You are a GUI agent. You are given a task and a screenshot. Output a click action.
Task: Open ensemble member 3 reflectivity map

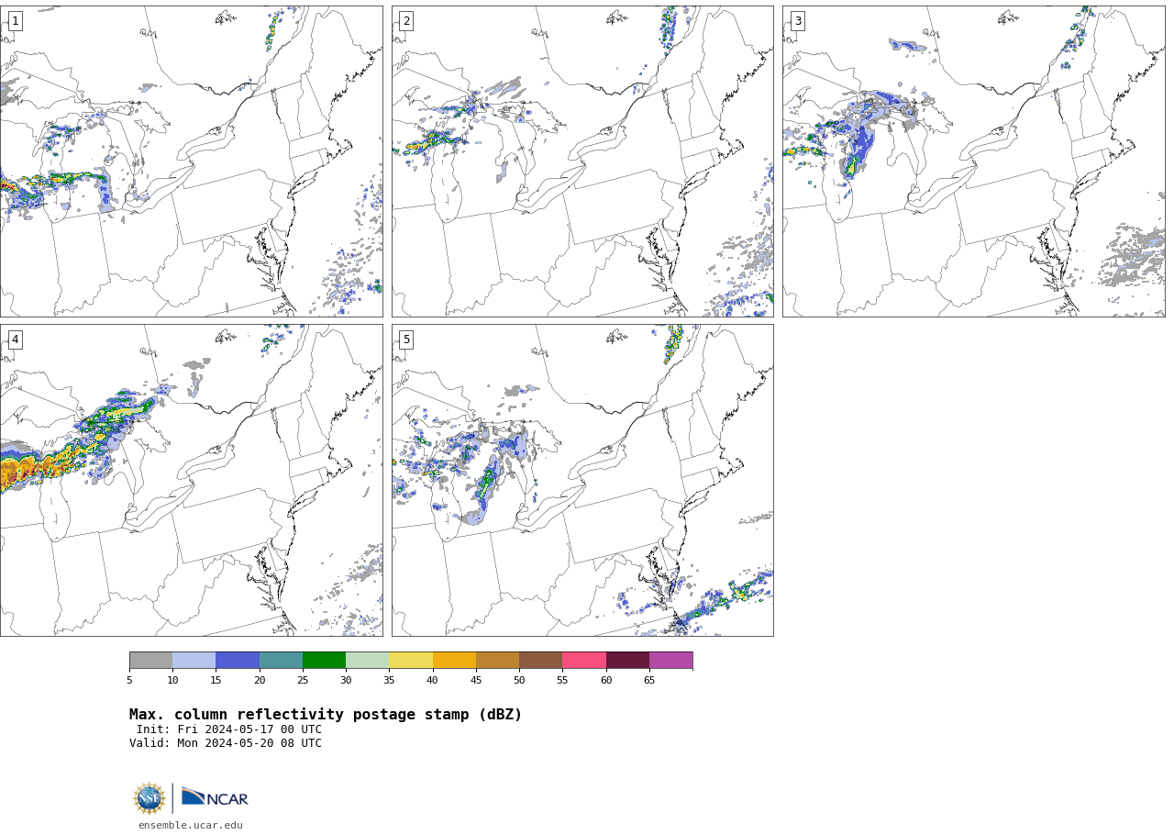tap(973, 161)
